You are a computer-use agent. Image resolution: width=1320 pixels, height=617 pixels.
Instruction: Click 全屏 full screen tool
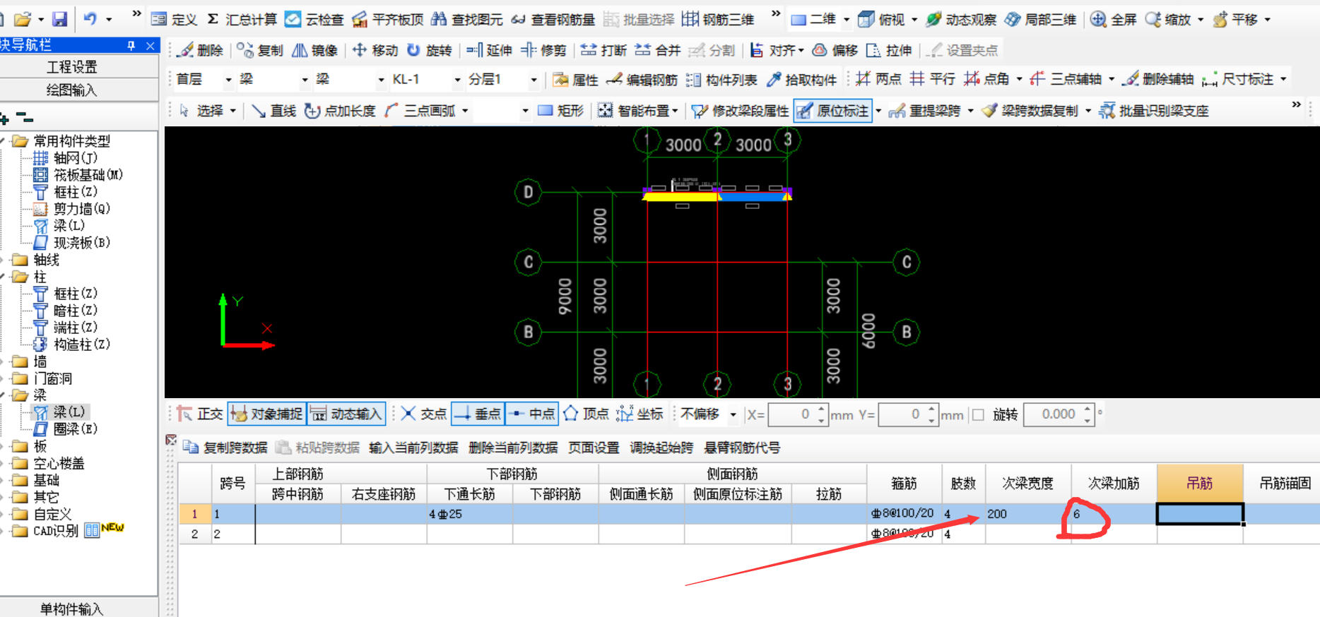pos(1113,19)
